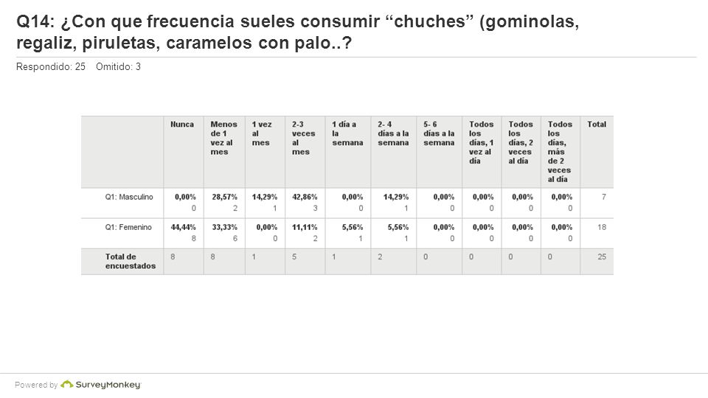The width and height of the screenshot is (708, 398).
Task: Select the 5-6 días a la semana header
Action: (x=439, y=133)
